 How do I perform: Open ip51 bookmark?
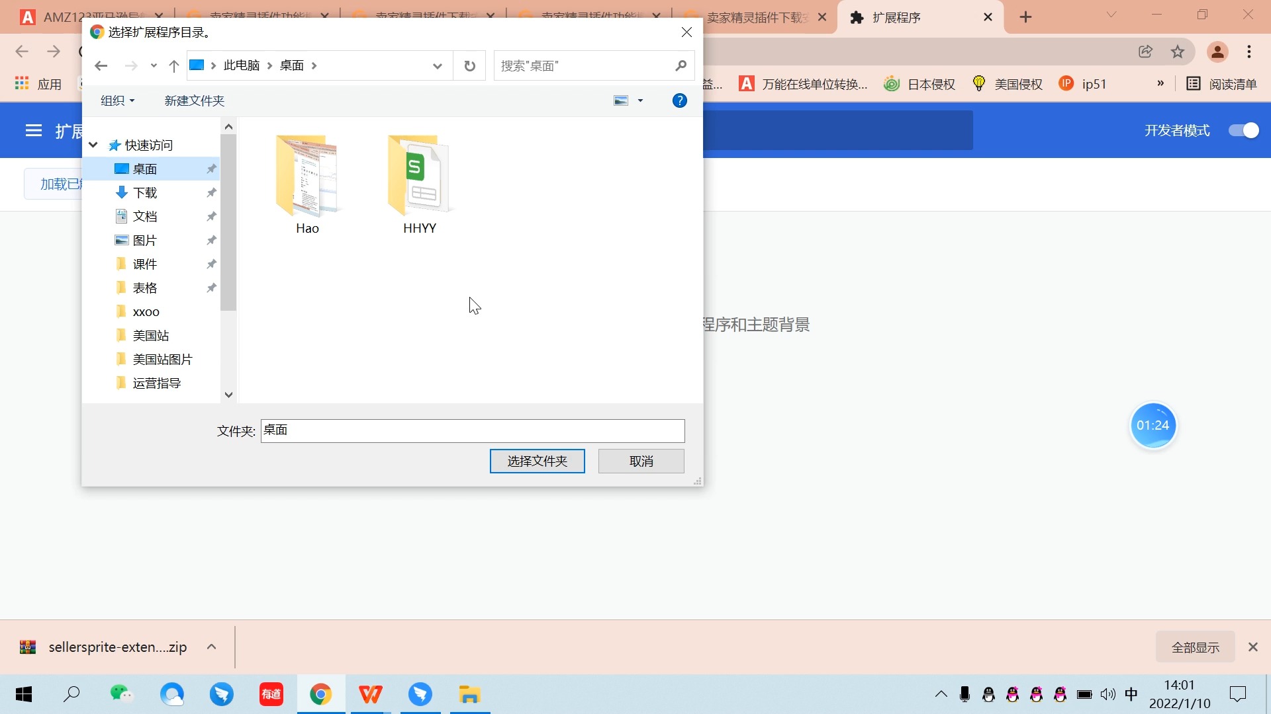[x=1083, y=84]
